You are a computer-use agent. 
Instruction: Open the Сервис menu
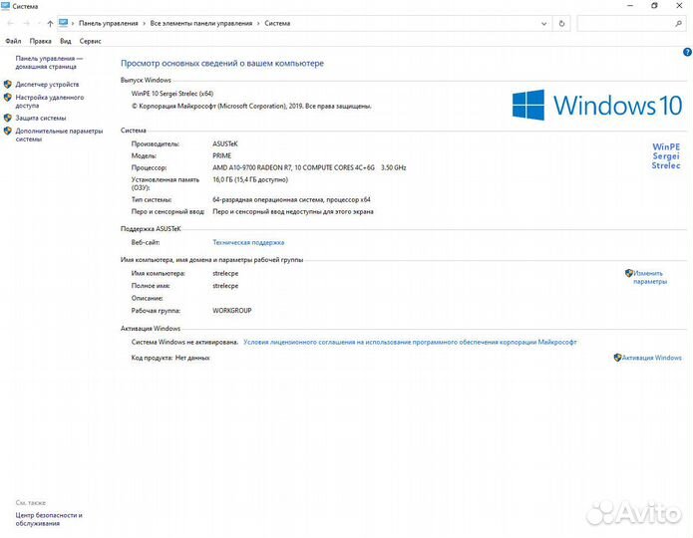point(90,41)
